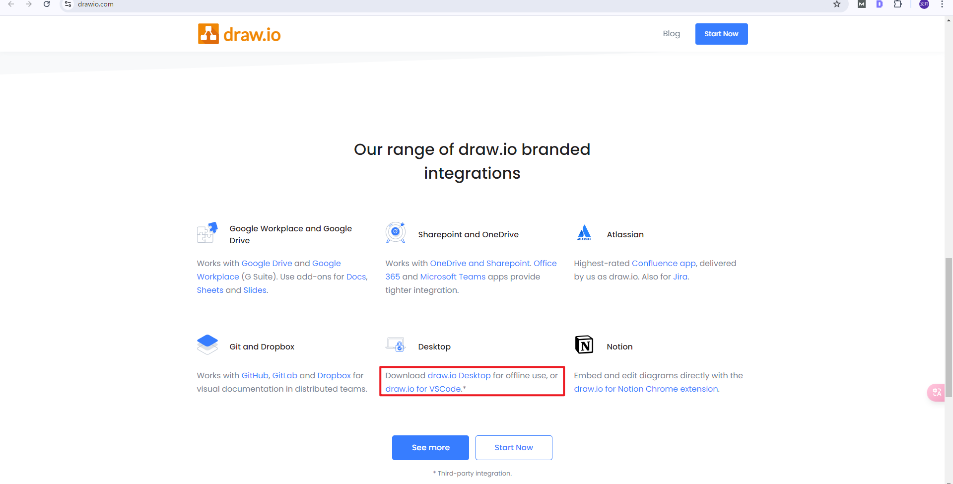Click the page vertical scrollbar thumb
The width and height of the screenshot is (953, 484).
(949, 328)
